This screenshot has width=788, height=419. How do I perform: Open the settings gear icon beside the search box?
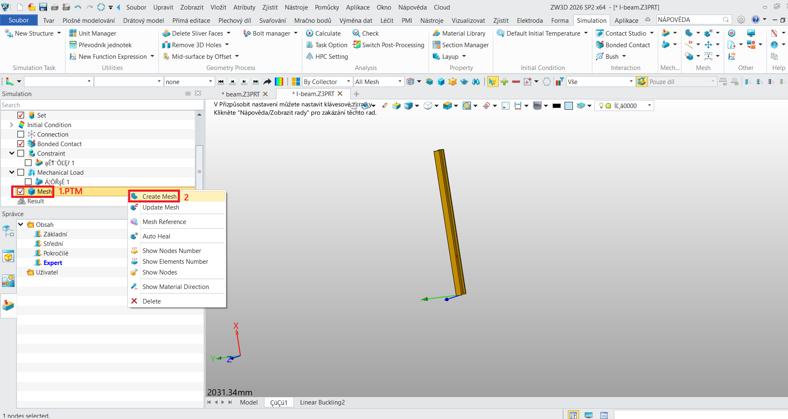point(741,19)
